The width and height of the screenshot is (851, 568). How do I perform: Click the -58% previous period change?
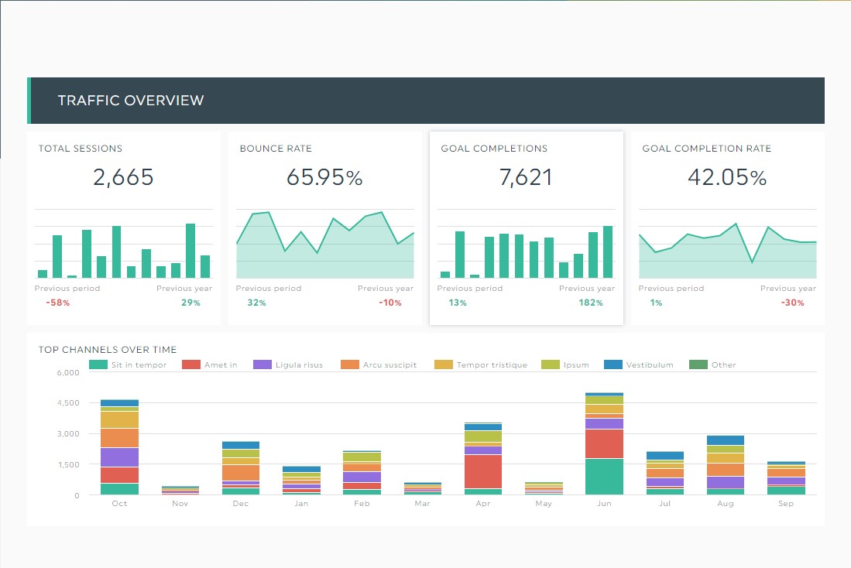[57, 303]
